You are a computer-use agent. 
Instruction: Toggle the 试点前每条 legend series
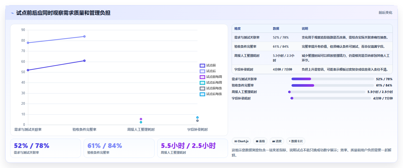(x=211, y=88)
